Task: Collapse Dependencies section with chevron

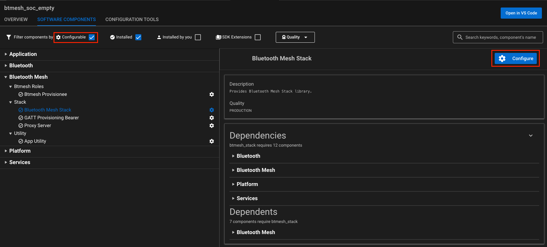Action: click(531, 136)
